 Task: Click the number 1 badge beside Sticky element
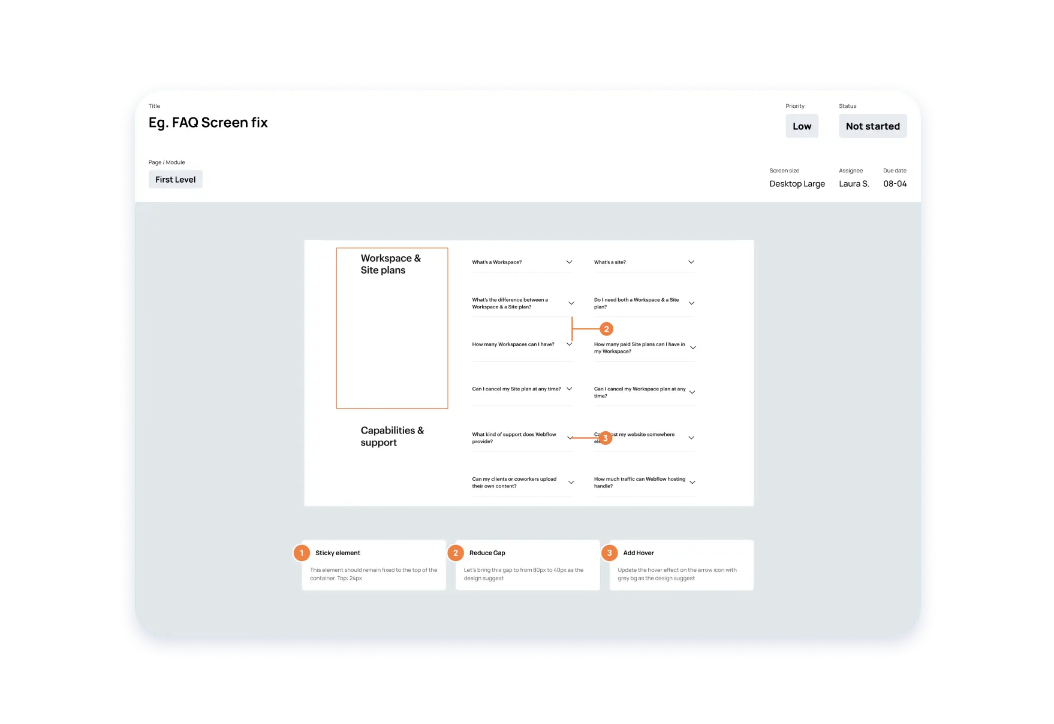[302, 553]
